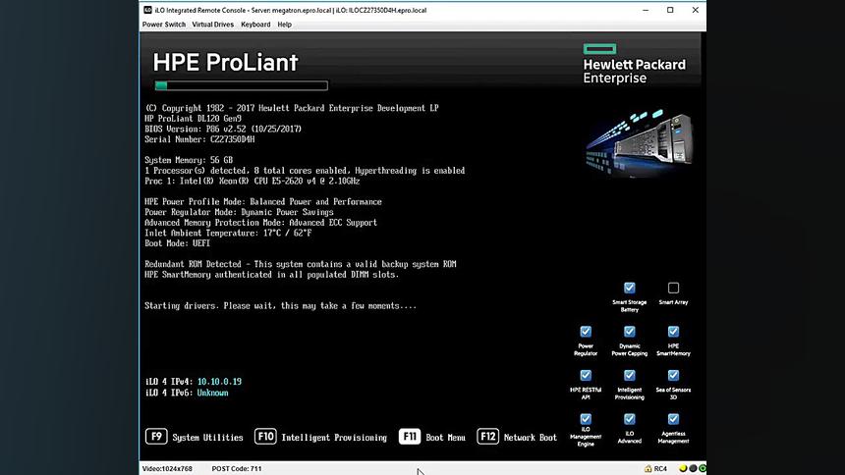845x475 pixels.
Task: Click the unchecked Smart Array checkbox
Action: tap(673, 288)
